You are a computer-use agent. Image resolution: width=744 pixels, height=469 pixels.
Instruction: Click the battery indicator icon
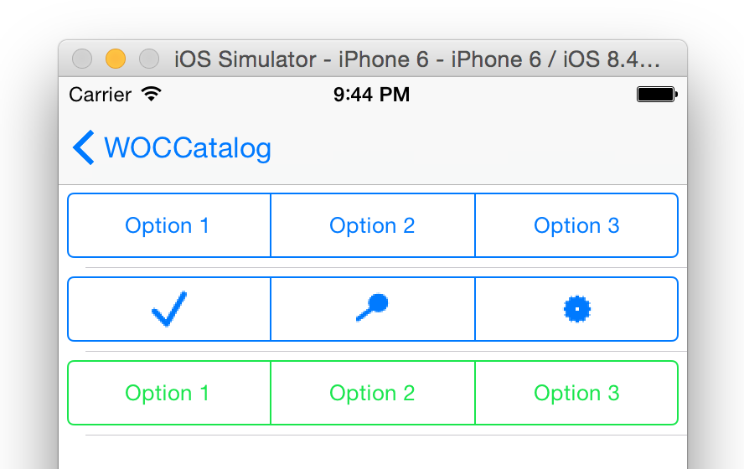[x=656, y=95]
